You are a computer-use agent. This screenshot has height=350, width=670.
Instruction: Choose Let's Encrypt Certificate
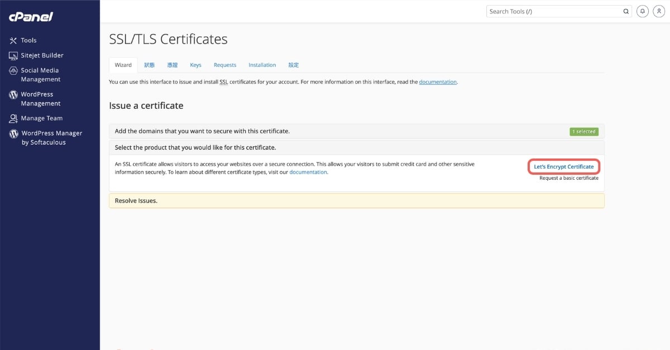click(564, 166)
